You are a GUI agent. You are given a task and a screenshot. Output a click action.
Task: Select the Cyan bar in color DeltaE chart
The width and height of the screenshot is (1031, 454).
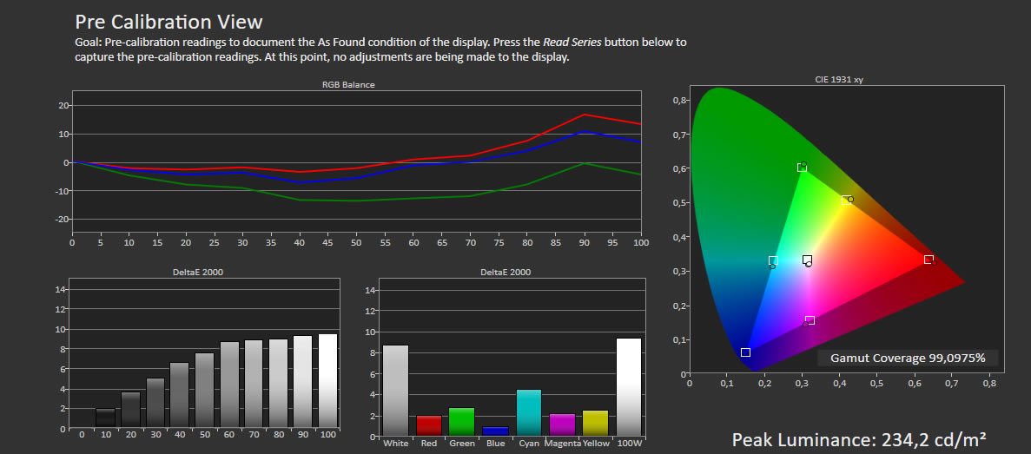[x=529, y=412]
